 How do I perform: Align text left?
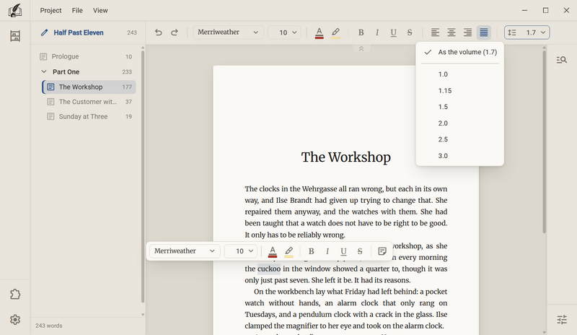[x=435, y=32]
